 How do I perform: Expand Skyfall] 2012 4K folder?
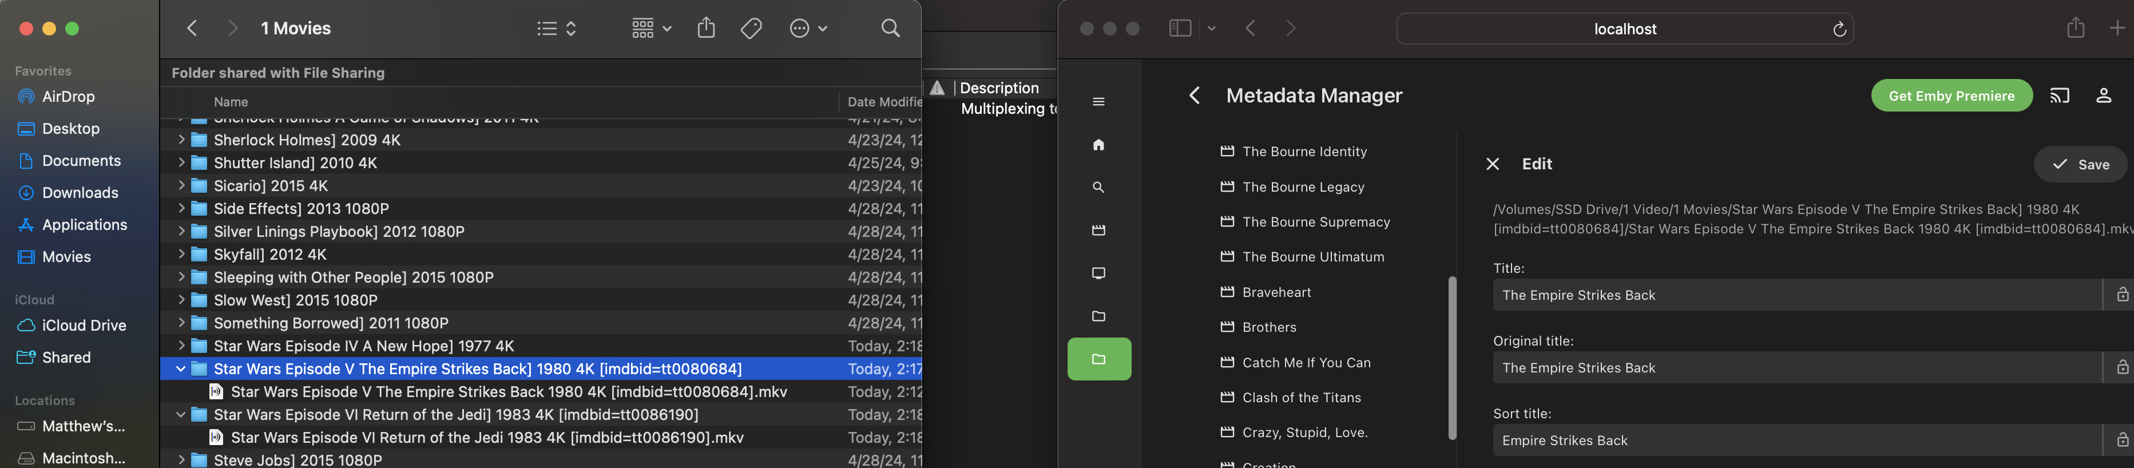tap(181, 254)
